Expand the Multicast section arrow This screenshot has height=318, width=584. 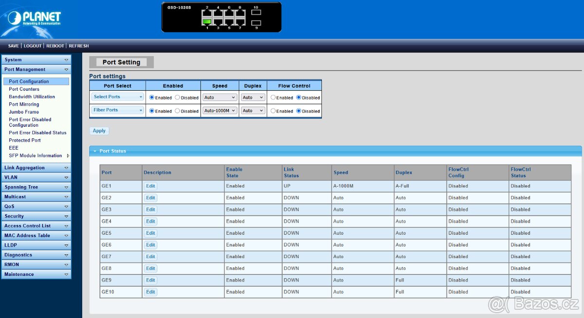pos(67,196)
